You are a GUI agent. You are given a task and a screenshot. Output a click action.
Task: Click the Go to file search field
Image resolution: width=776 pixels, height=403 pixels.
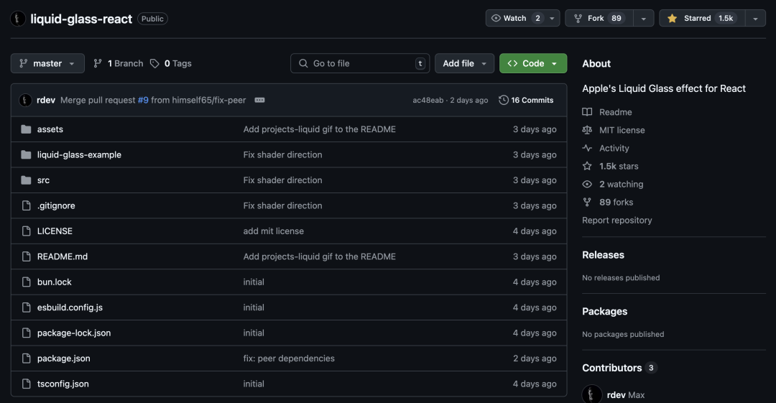[x=360, y=63]
